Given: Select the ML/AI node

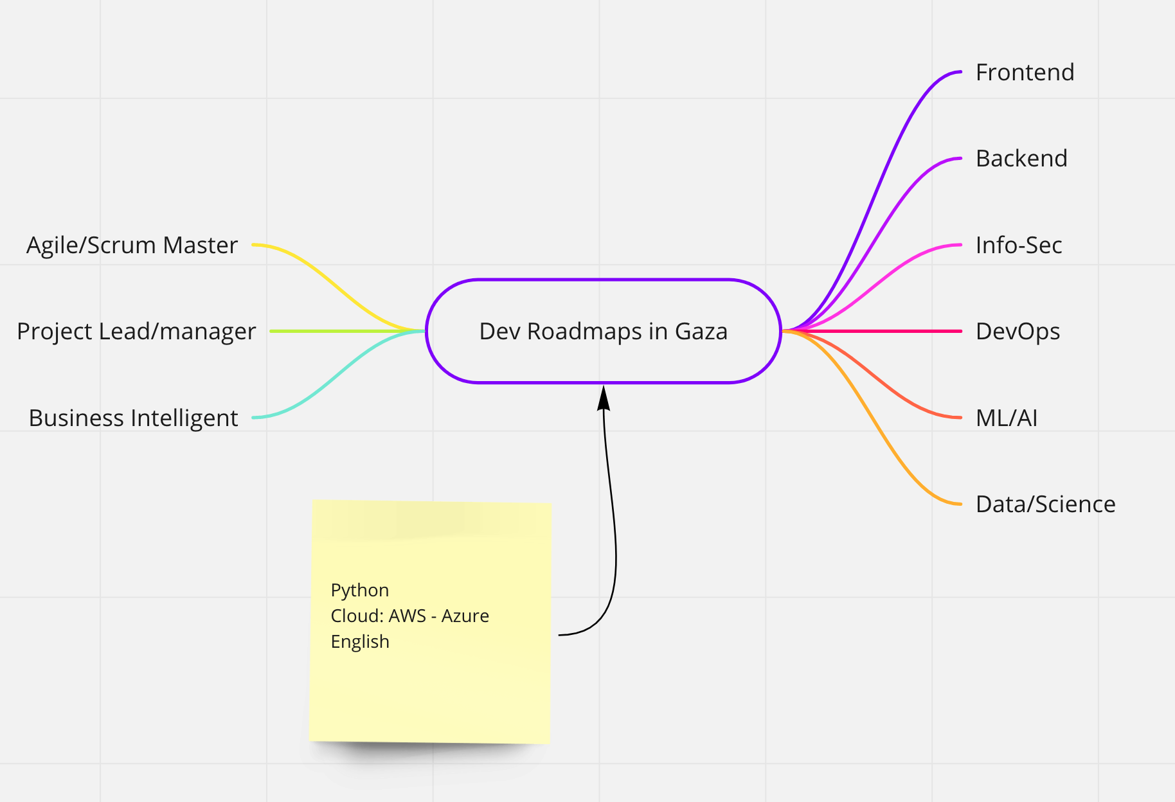Looking at the screenshot, I should [1006, 418].
